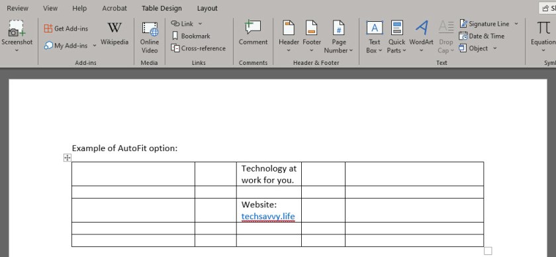556x257 pixels.
Task: Click 'Example of AutoFit option:' text
Action: (x=124, y=148)
